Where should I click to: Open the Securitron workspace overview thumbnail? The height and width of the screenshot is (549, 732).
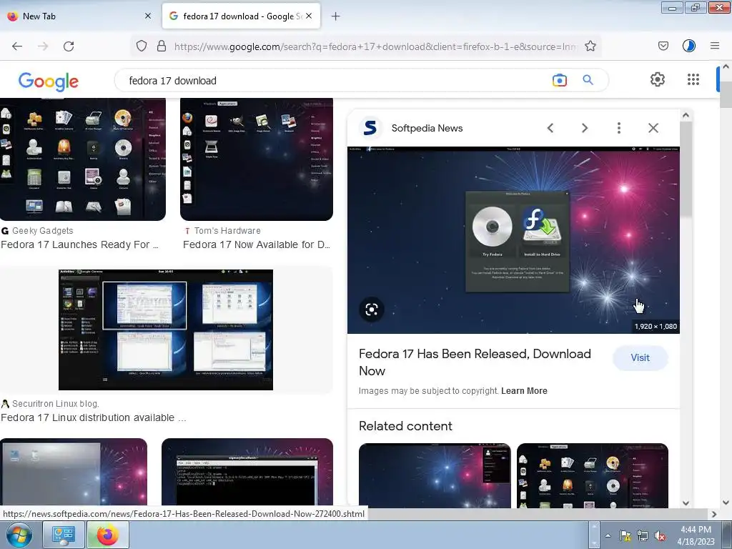click(x=166, y=330)
